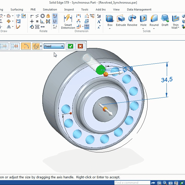Toggle the highlighted arc pattern option button

coord(26,46)
